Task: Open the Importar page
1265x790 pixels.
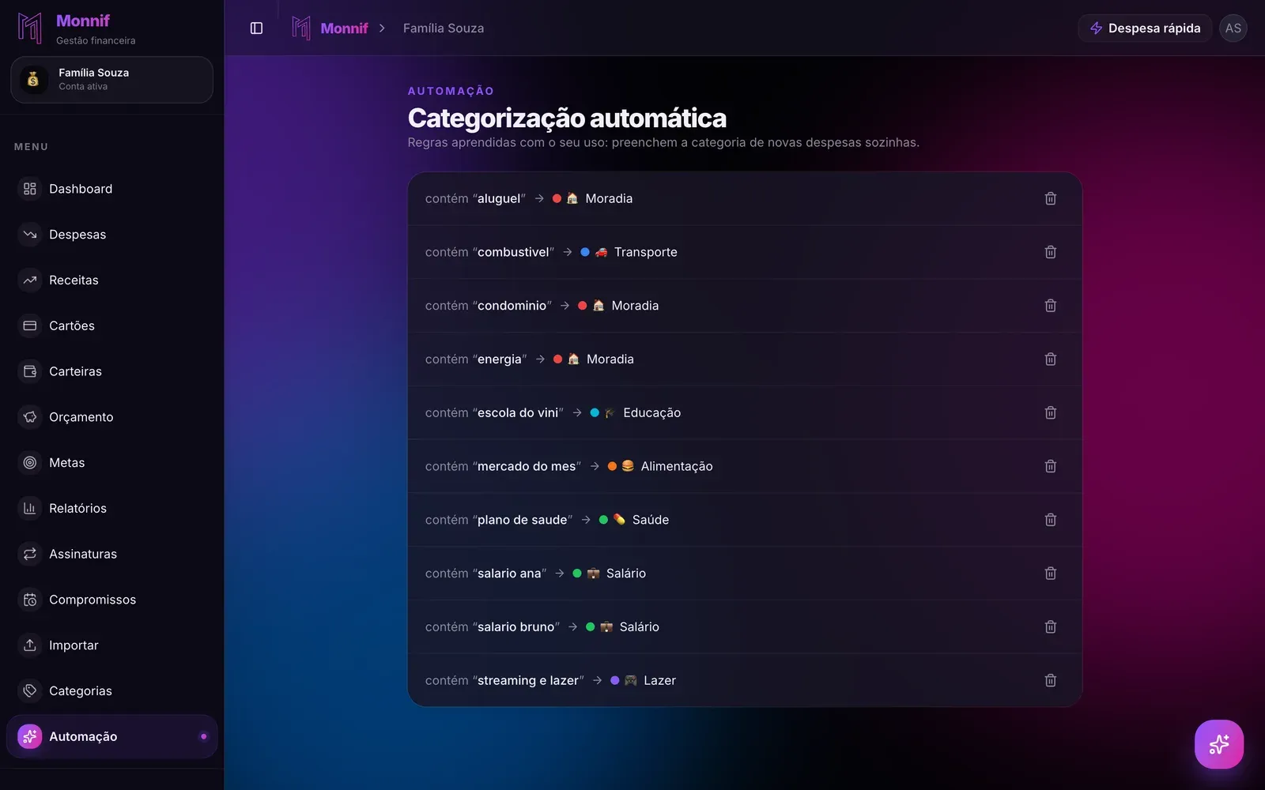Action: point(111,645)
